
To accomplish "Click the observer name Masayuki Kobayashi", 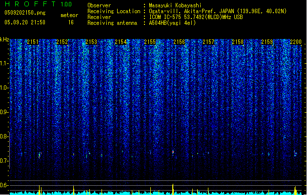I will coord(175,5).
